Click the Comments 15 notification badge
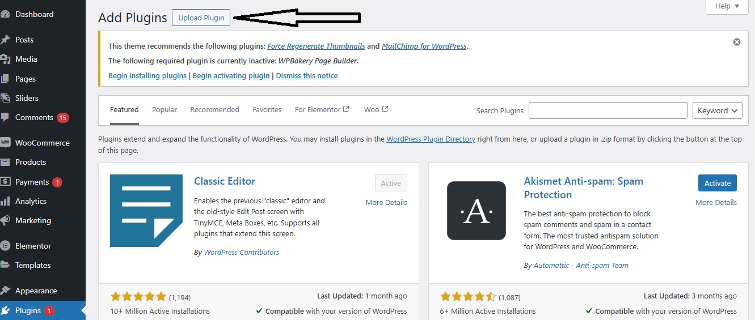 (62, 118)
